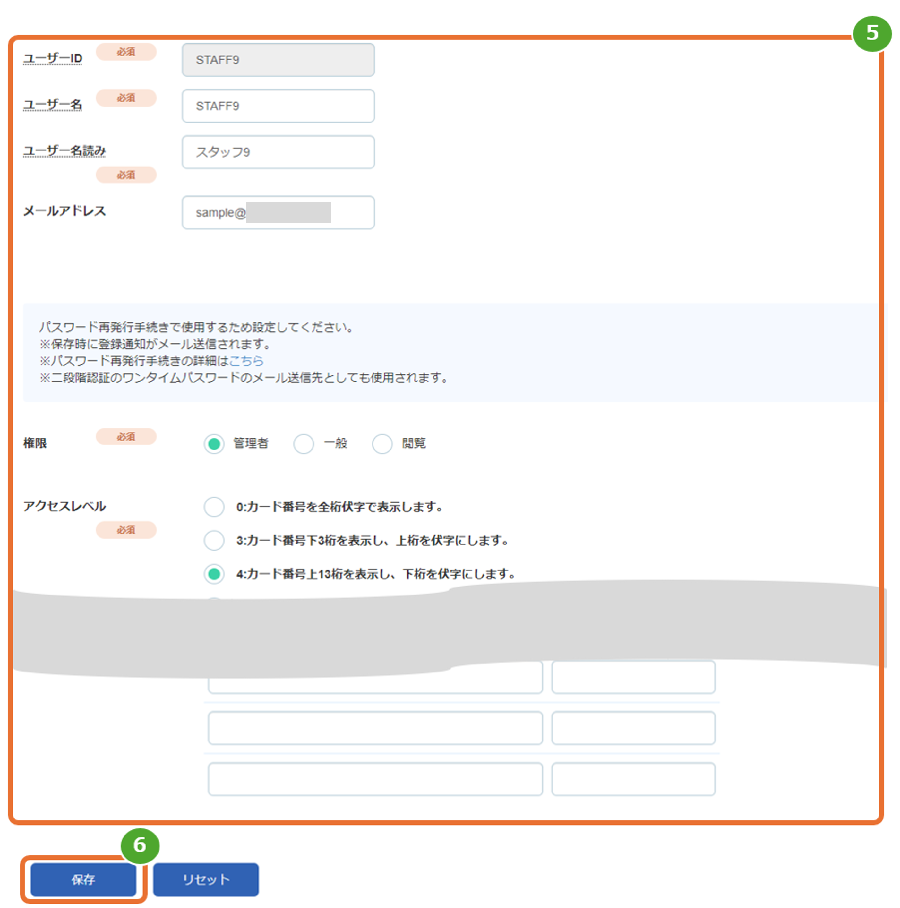
Task: Click note ※保存時に登録通知がメール送信されます。
Action: [156, 344]
